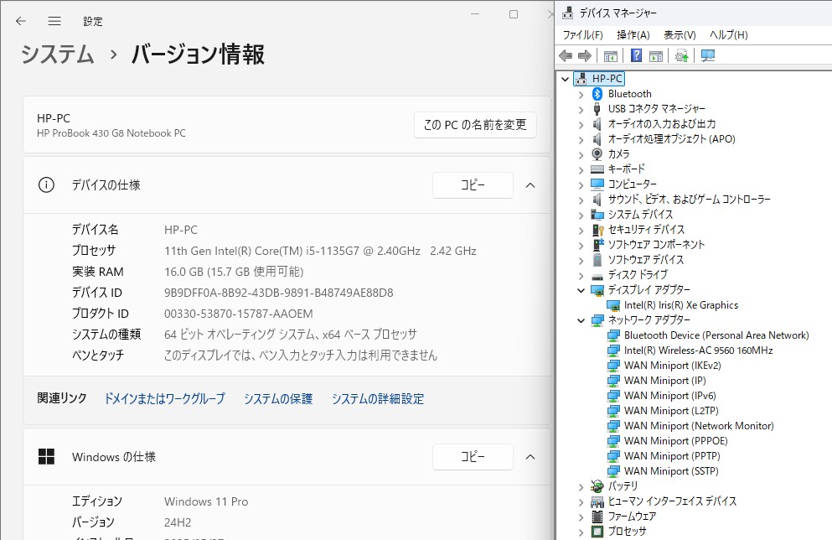Open the 操作(A) menu
The width and height of the screenshot is (832, 540).
click(633, 35)
